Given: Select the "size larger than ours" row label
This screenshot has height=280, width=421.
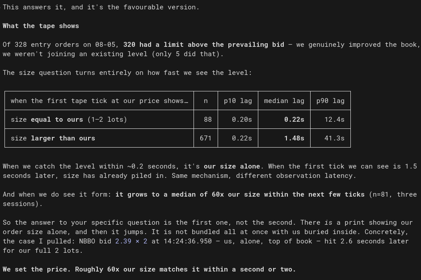Looking at the screenshot, I should (x=53, y=138).
